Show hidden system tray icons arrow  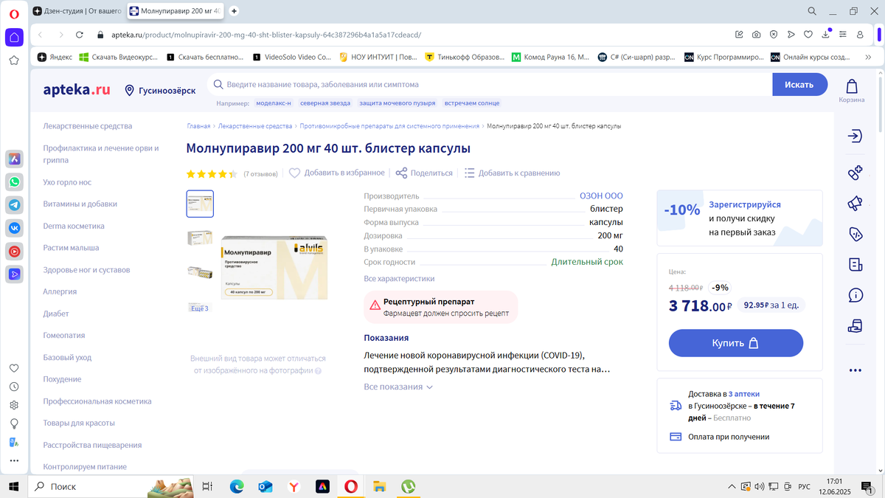pos(732,486)
